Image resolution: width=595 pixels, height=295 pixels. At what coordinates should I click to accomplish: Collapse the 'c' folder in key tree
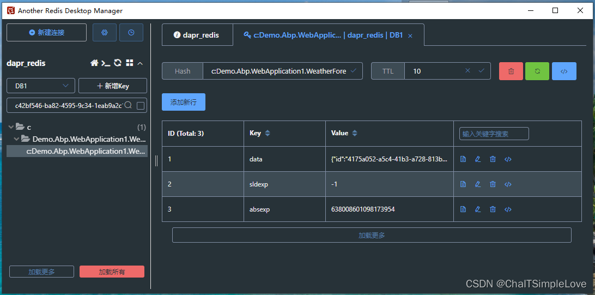[x=11, y=127]
